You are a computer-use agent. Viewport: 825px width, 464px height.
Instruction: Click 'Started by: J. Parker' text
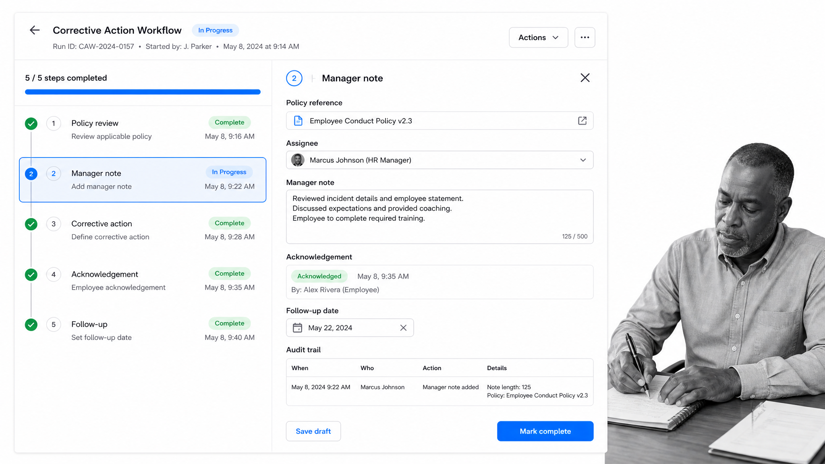point(178,46)
